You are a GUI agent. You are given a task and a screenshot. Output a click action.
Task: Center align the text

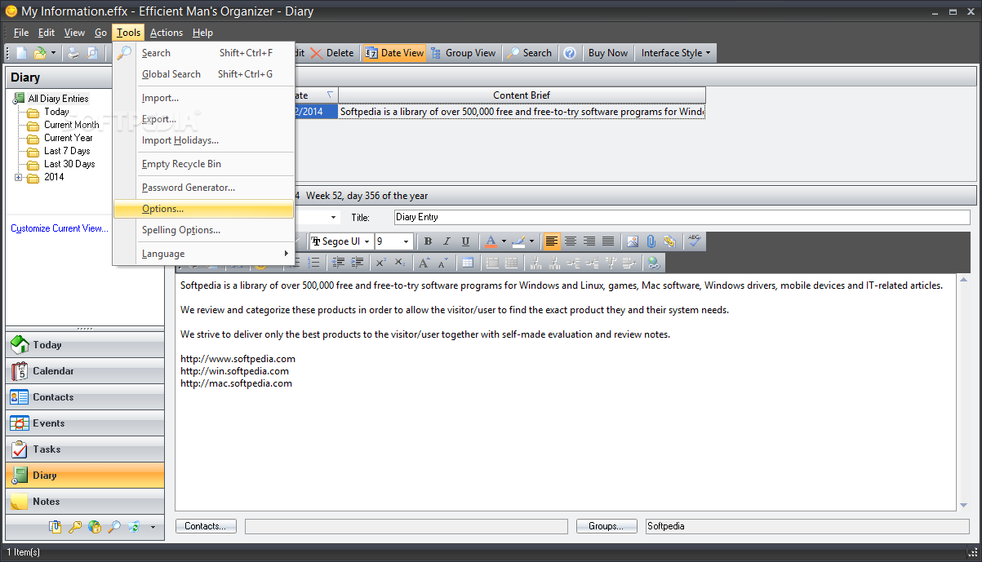[x=571, y=241]
